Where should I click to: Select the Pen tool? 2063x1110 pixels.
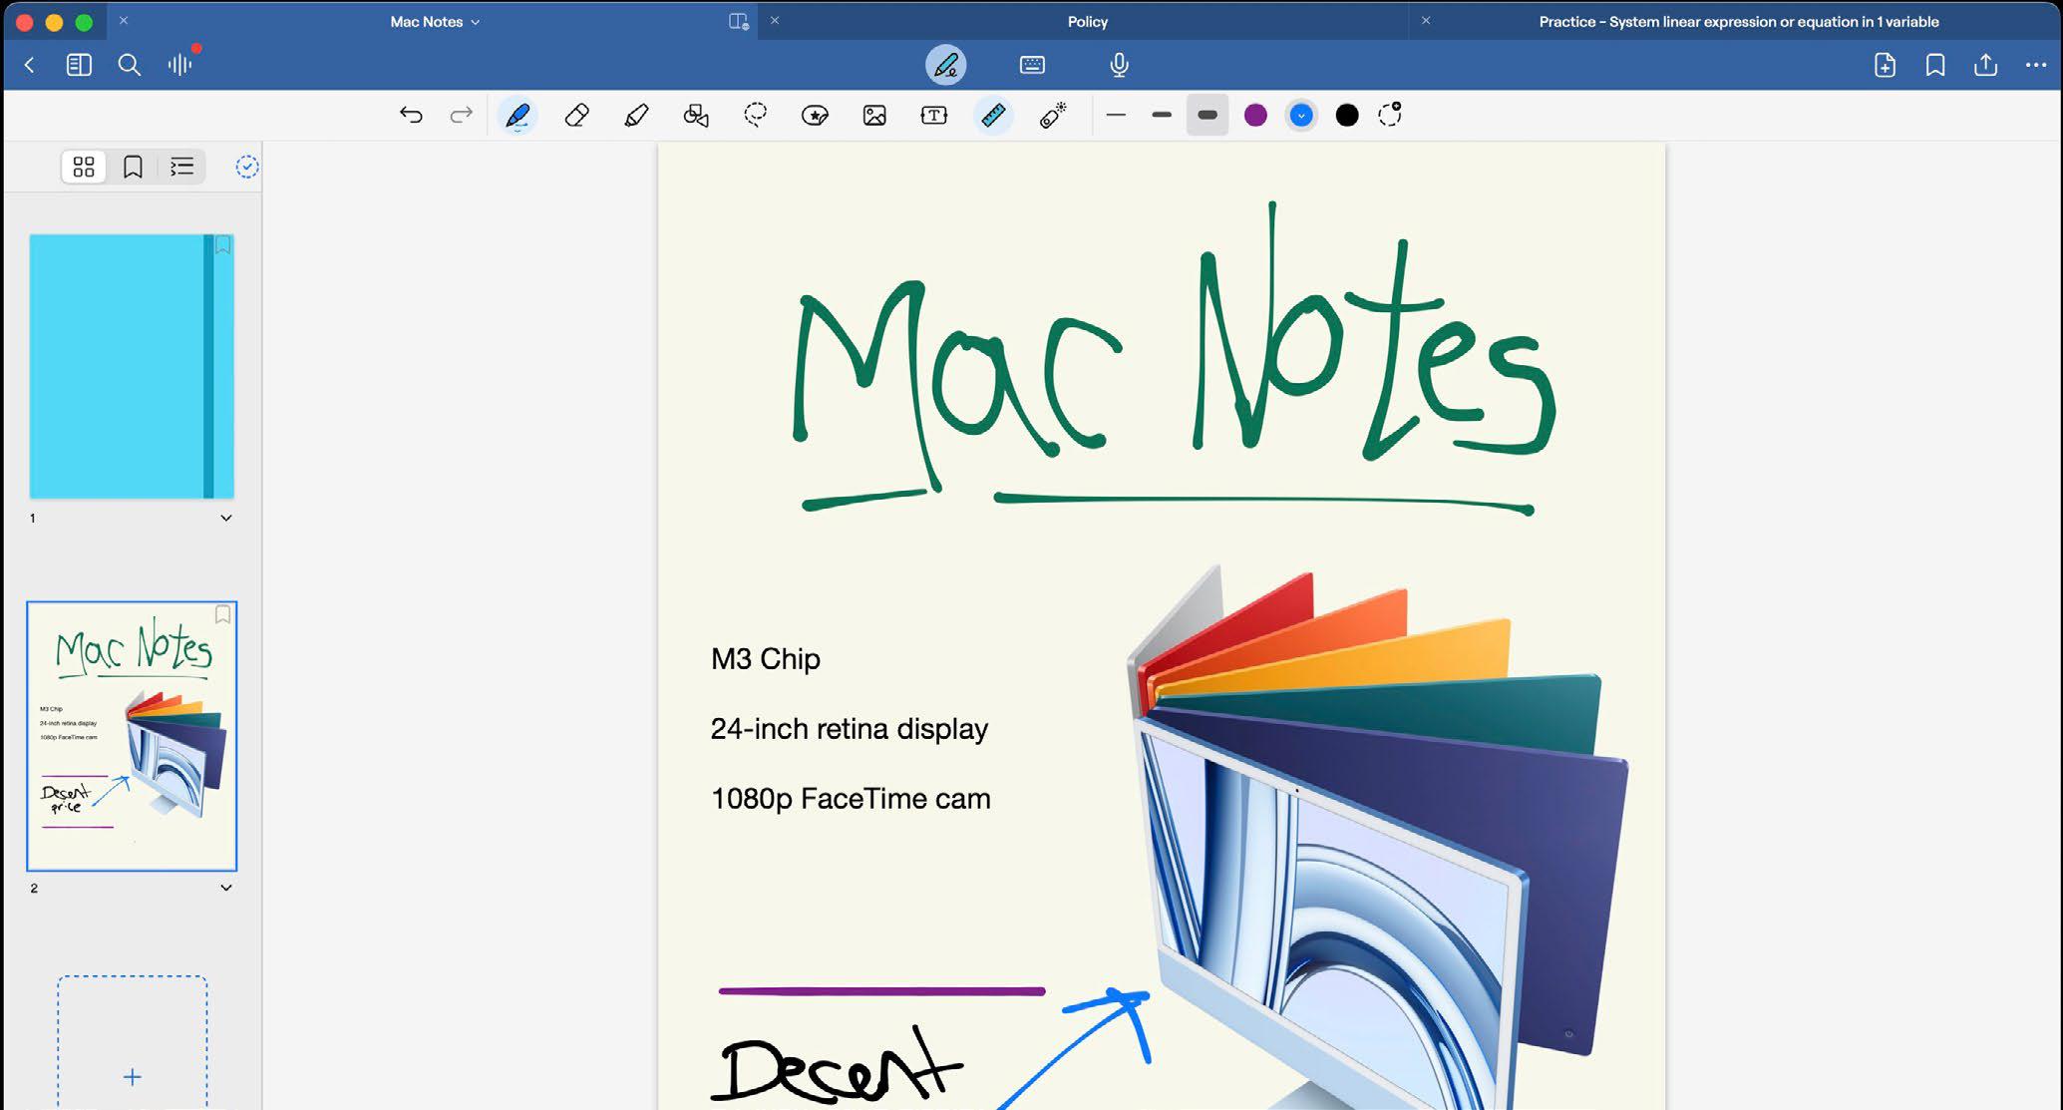point(517,116)
